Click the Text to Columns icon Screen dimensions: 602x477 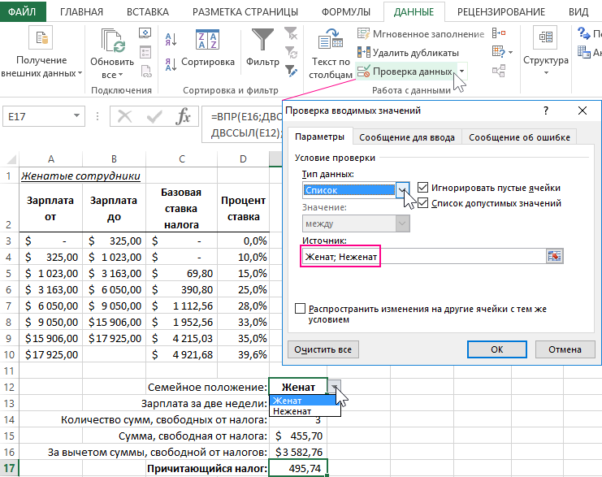(329, 41)
